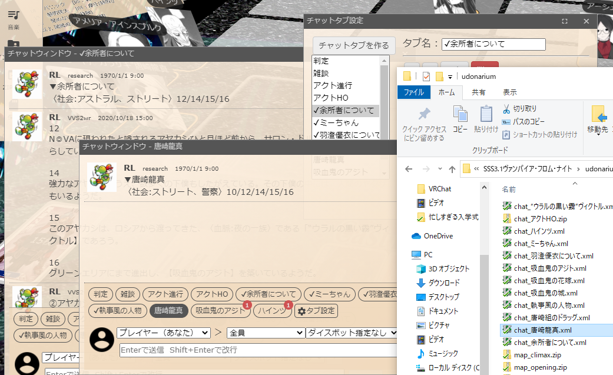Select the ハインツ chat tab

(x=271, y=311)
